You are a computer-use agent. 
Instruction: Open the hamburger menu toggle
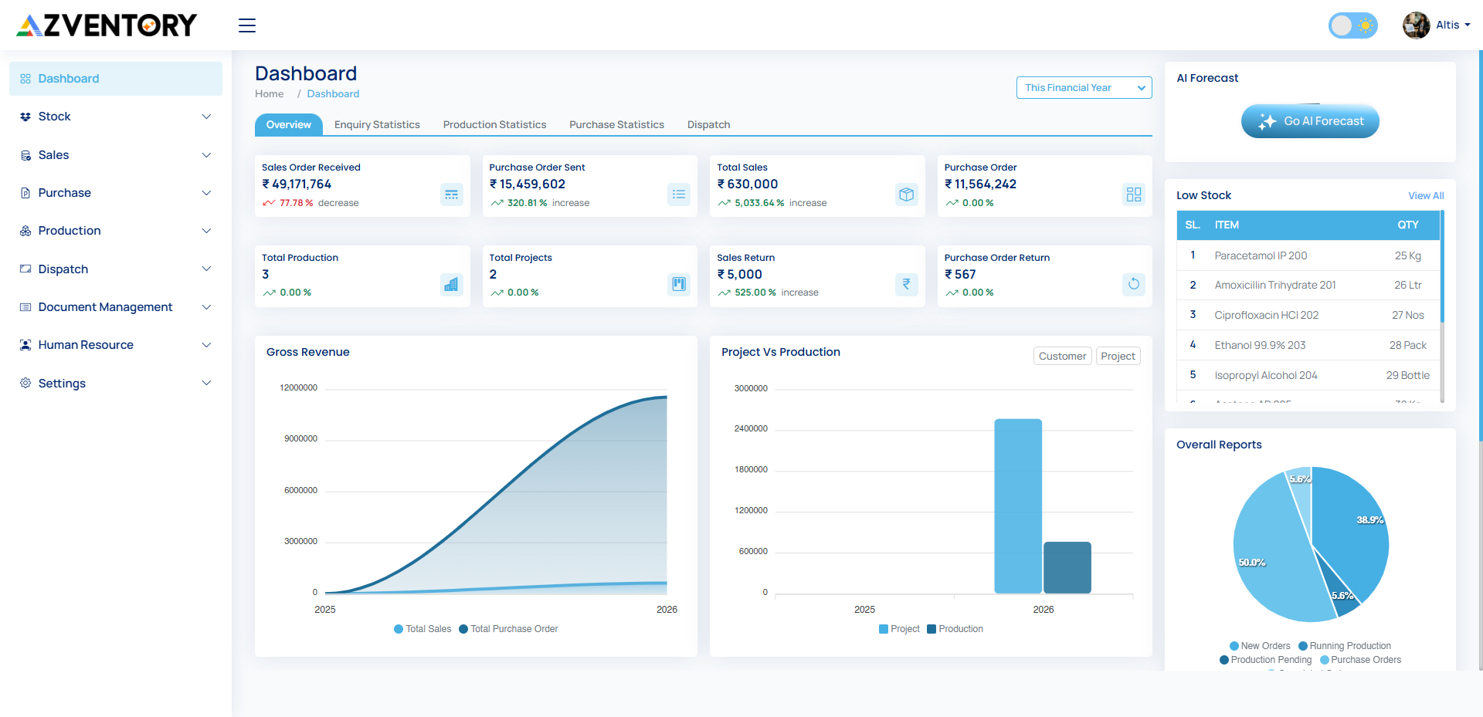pos(246,25)
